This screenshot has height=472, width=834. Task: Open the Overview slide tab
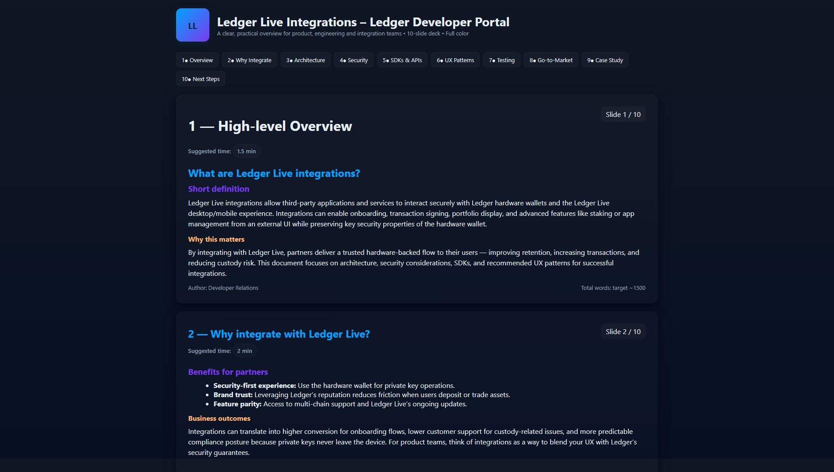tap(197, 60)
